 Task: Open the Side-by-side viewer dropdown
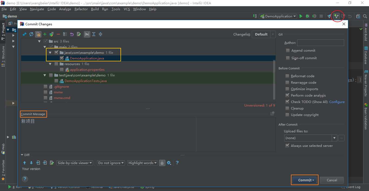(x=75, y=163)
